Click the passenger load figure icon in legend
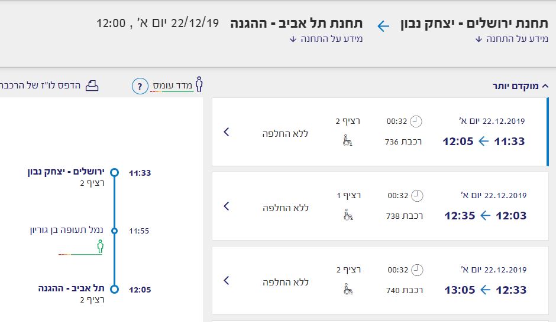The height and width of the screenshot is (322, 556). point(199,84)
